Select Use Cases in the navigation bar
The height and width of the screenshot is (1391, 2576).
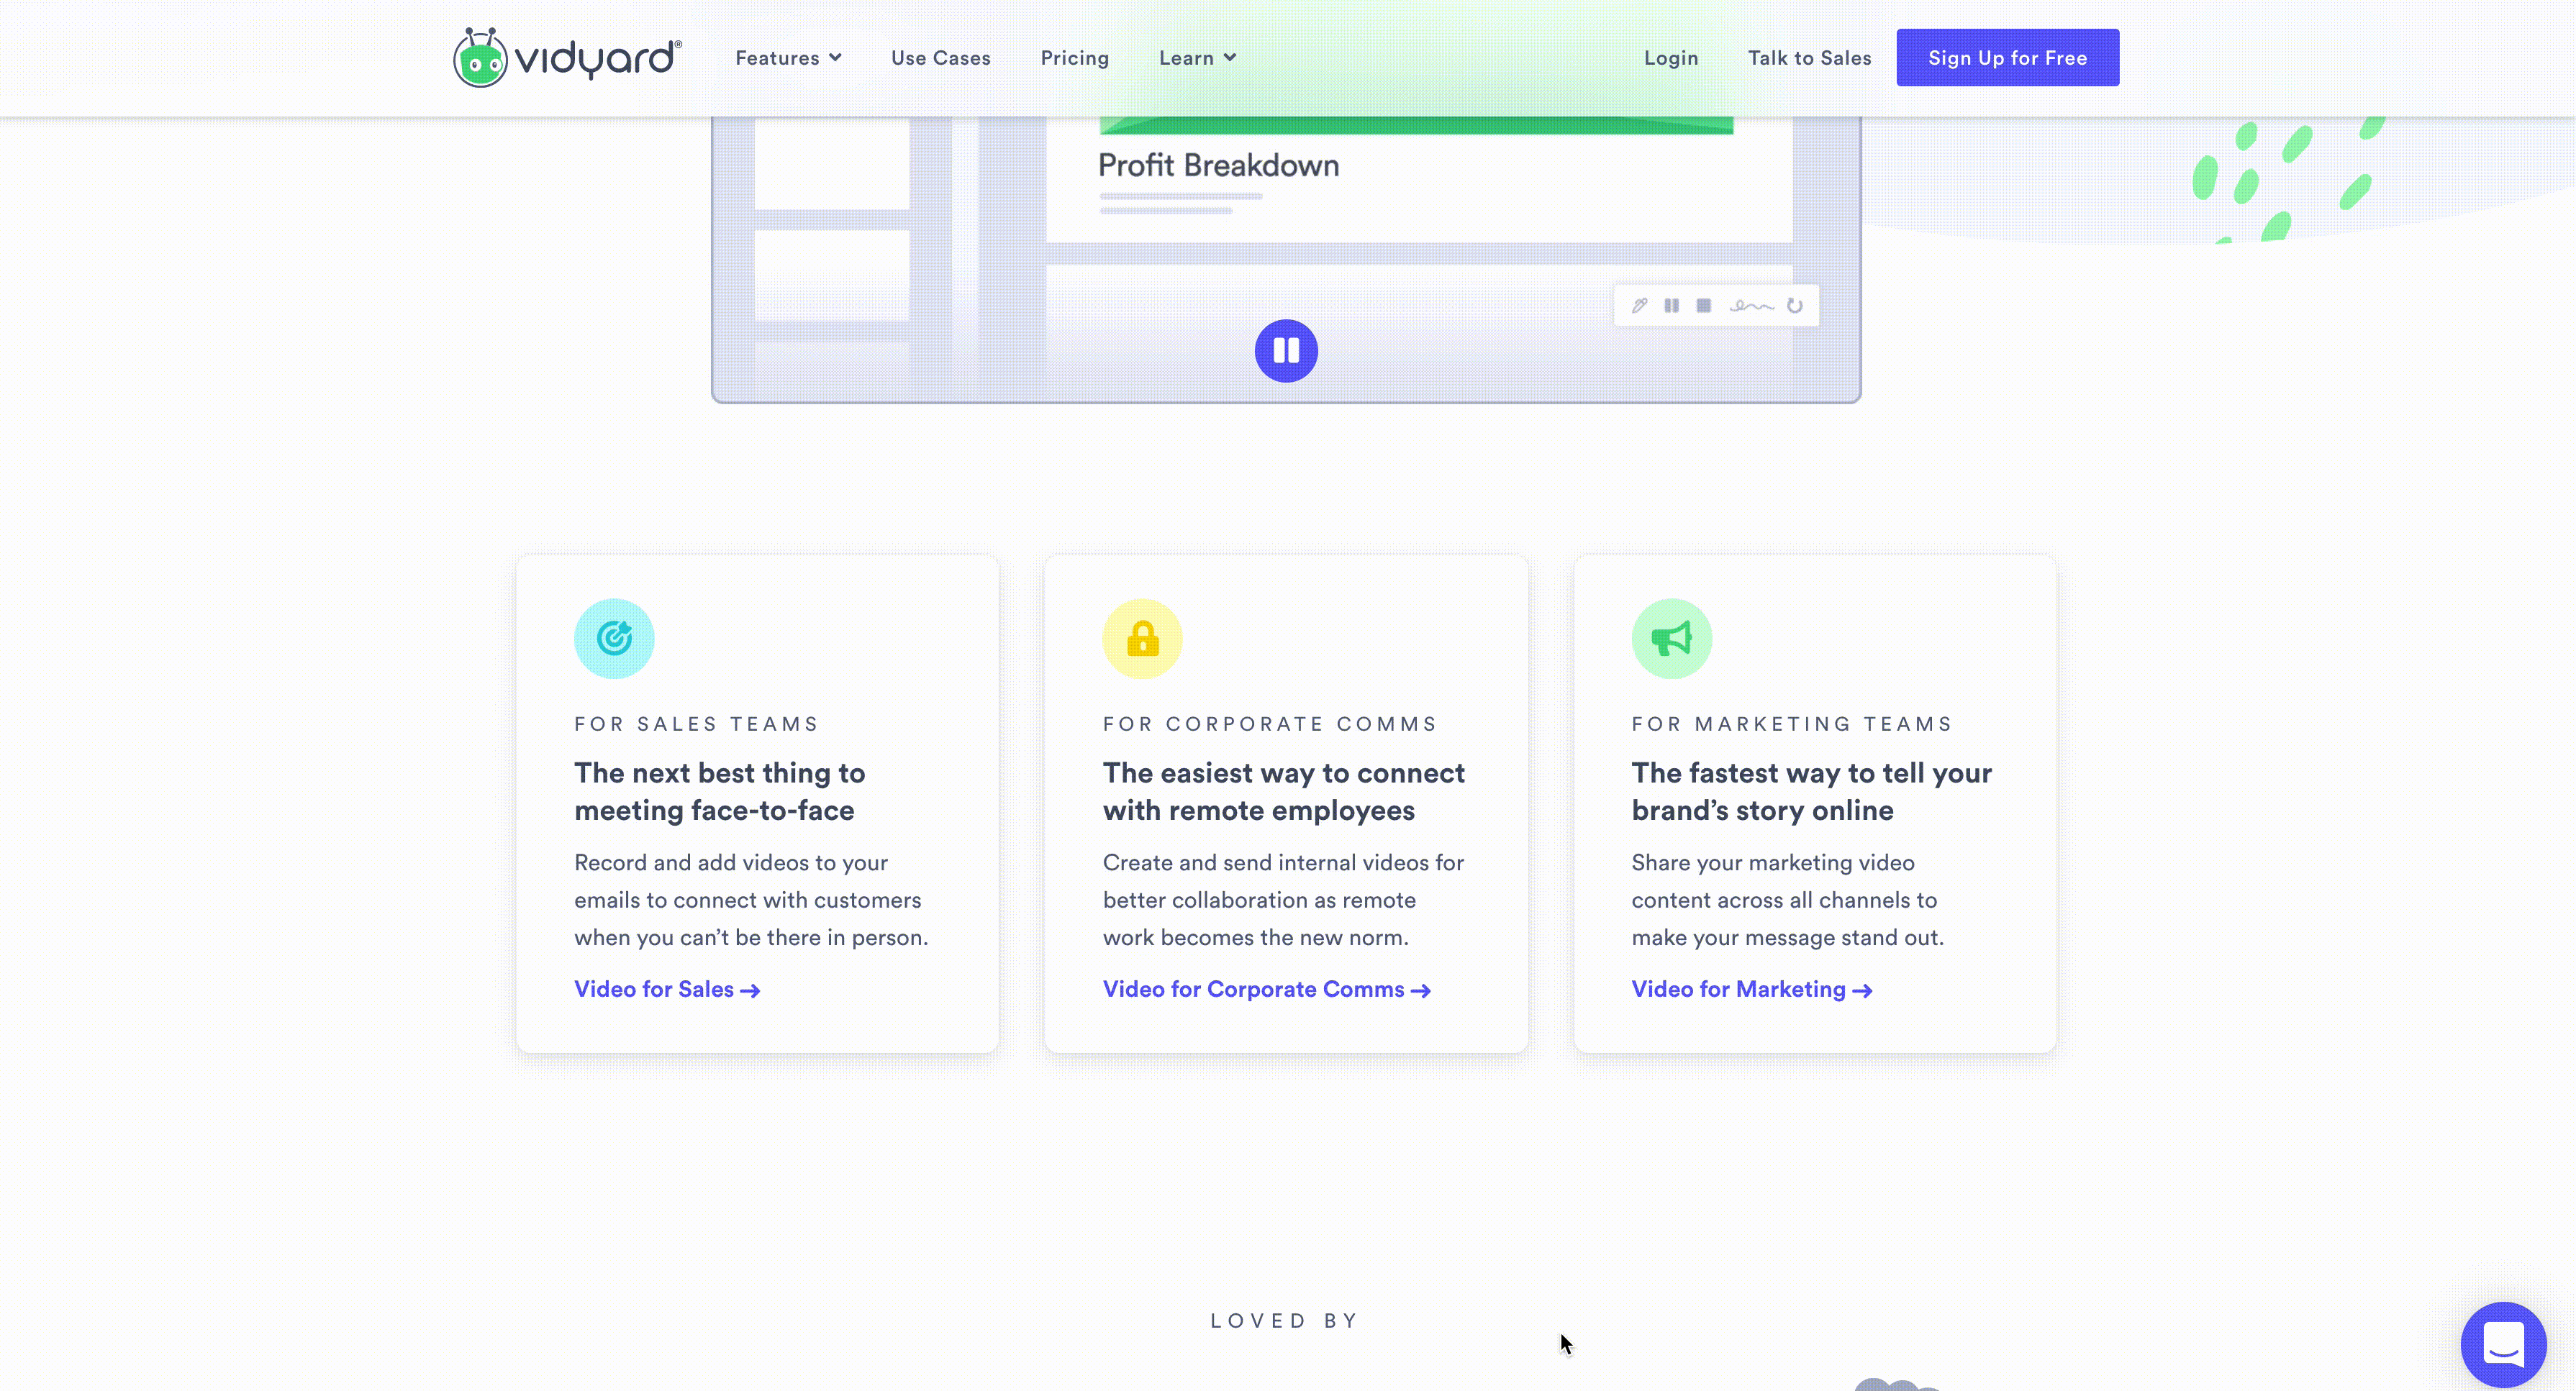click(940, 57)
